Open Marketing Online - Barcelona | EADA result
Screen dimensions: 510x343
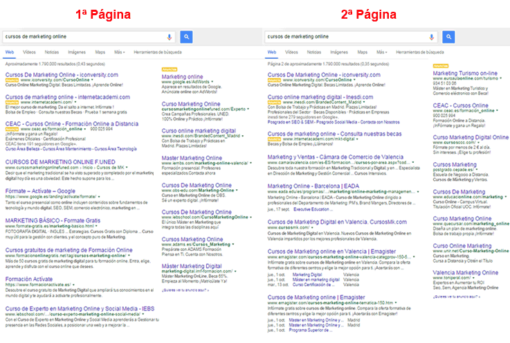coord(313,186)
